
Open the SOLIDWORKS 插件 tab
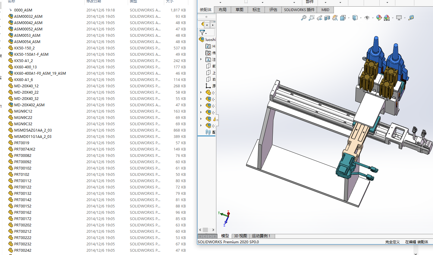coord(299,10)
